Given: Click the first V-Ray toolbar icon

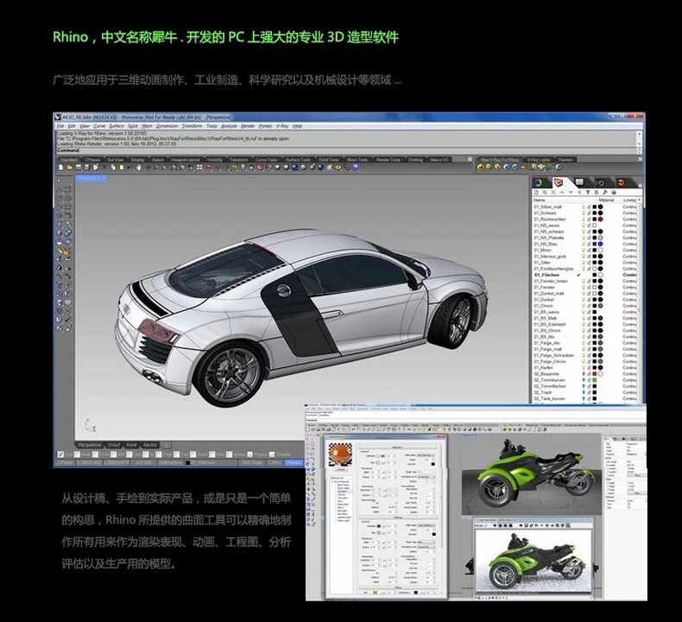Looking at the screenshot, I should (x=481, y=167).
